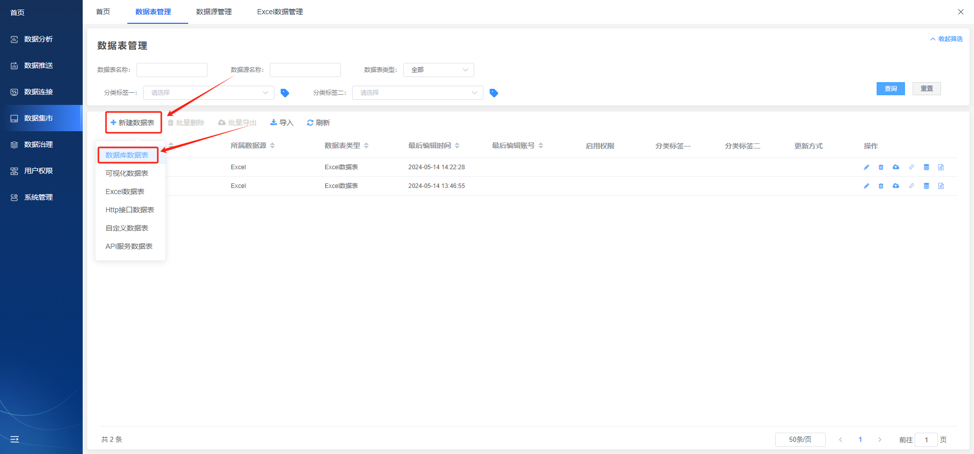Image resolution: width=974 pixels, height=454 pixels.
Task: Click 首页 at sidebar top
Action: 17,13
